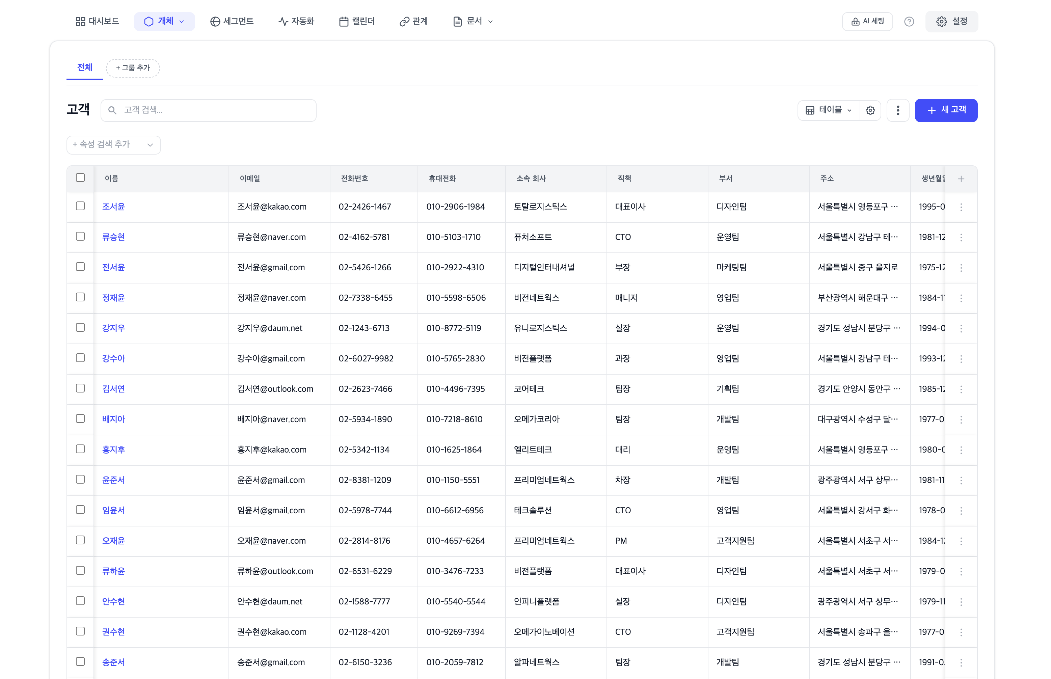Viewport: 1051px width, 679px height.
Task: Open the 관계 section
Action: pyautogui.click(x=413, y=21)
